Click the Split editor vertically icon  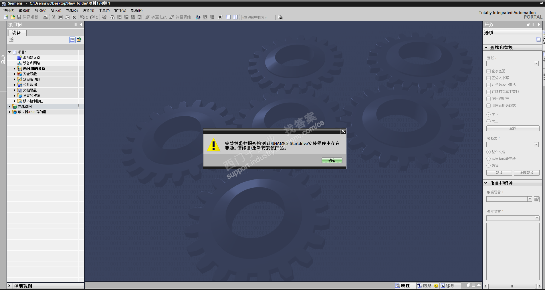click(x=235, y=17)
